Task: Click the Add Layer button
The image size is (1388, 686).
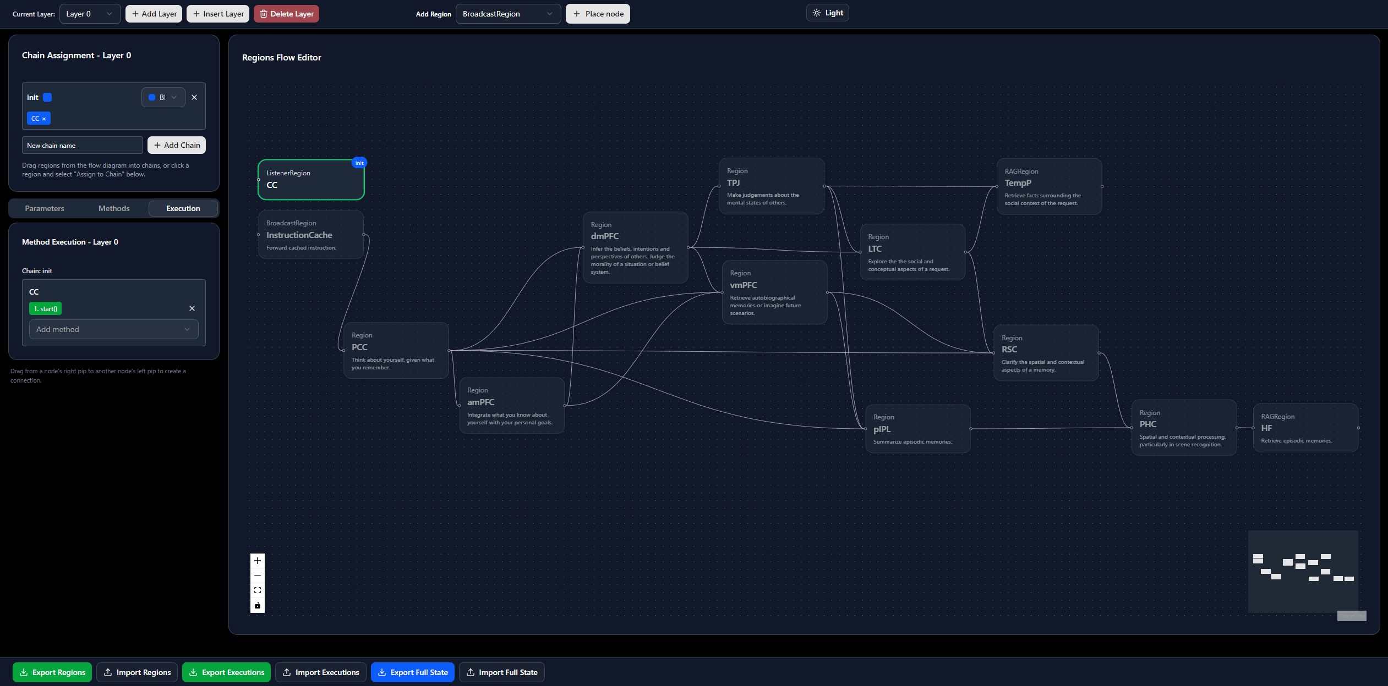Action: click(154, 14)
